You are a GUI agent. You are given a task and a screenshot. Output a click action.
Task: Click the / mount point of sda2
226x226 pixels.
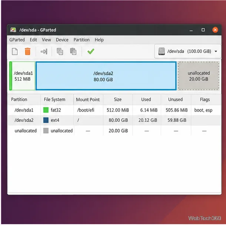click(x=78, y=120)
